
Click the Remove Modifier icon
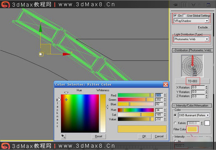coord(199,5)
